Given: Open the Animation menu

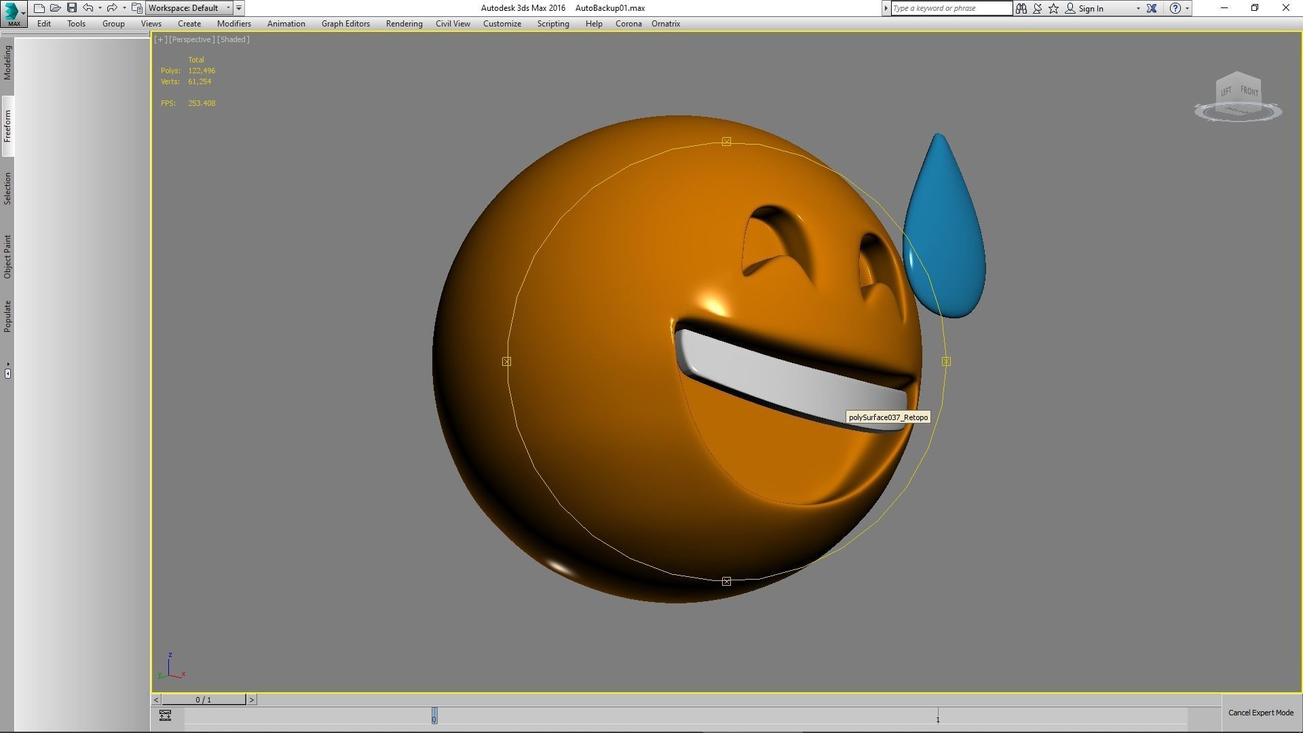Looking at the screenshot, I should click(286, 24).
